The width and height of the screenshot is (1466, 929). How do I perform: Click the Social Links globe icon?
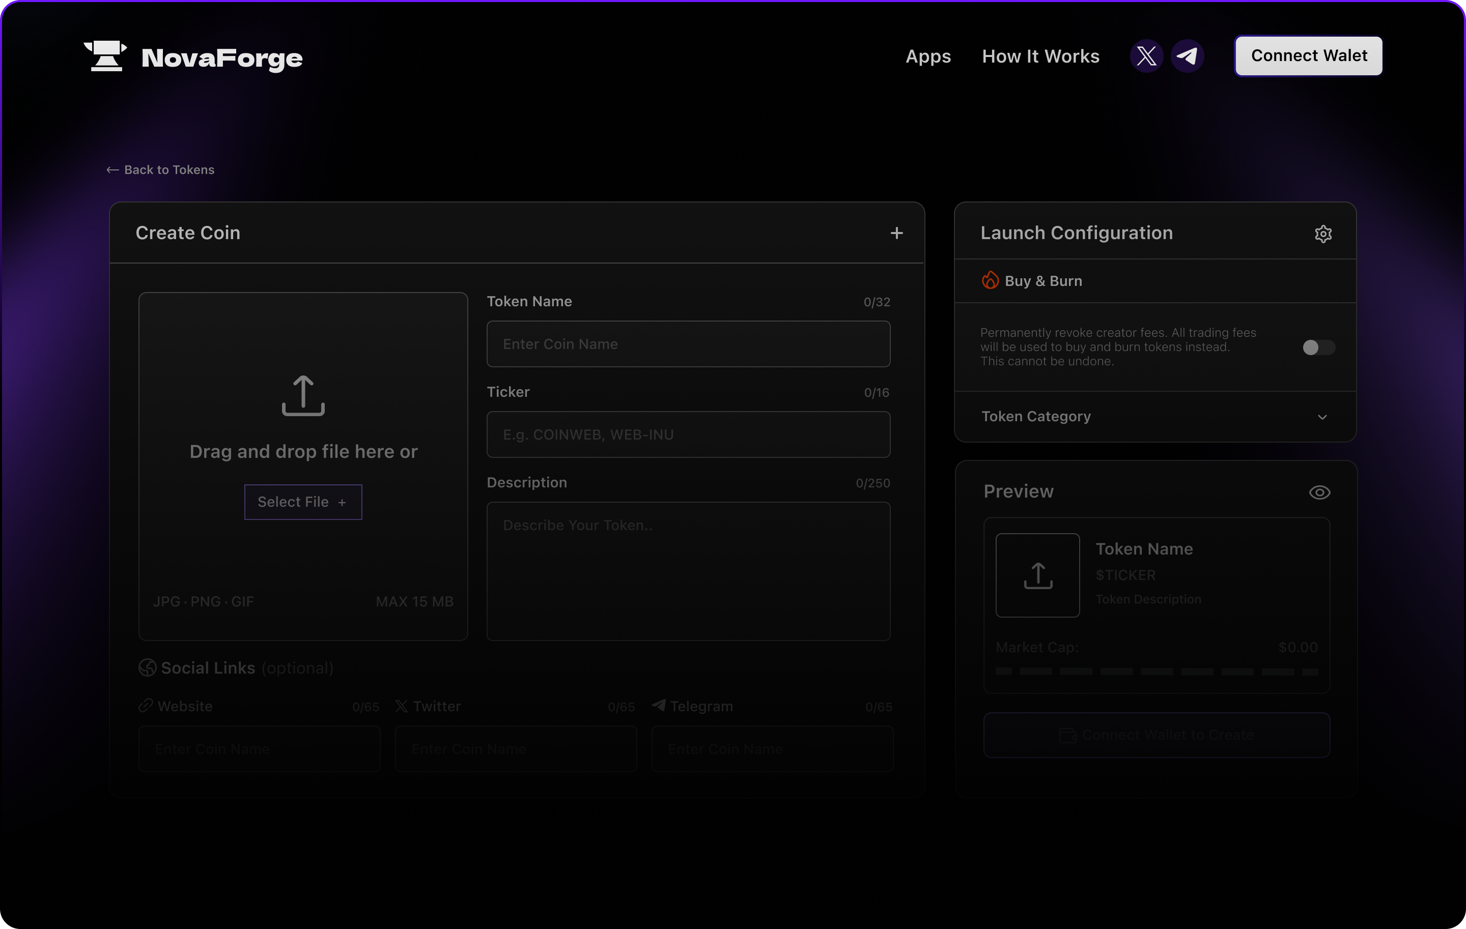coord(147,667)
